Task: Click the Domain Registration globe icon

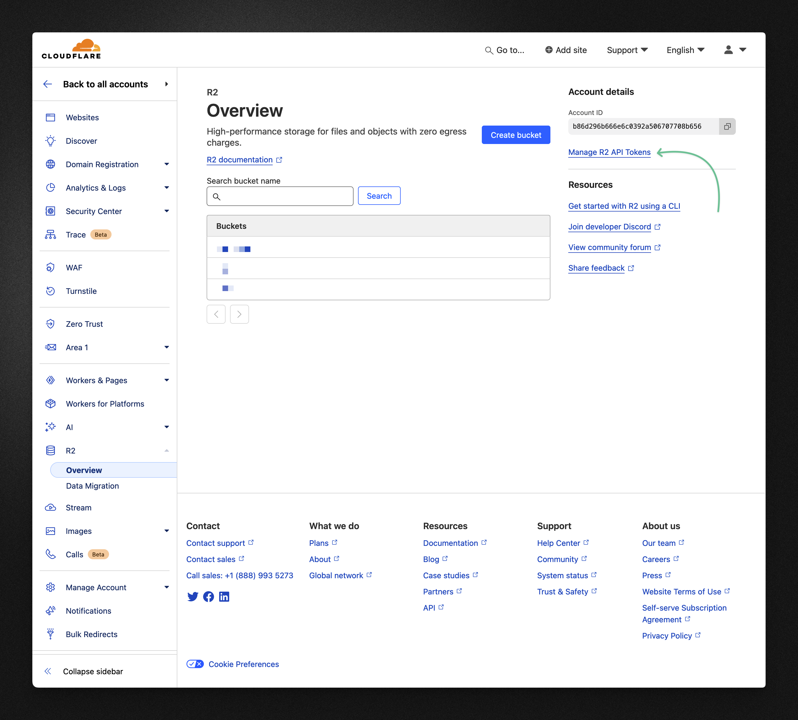Action: pyautogui.click(x=50, y=164)
